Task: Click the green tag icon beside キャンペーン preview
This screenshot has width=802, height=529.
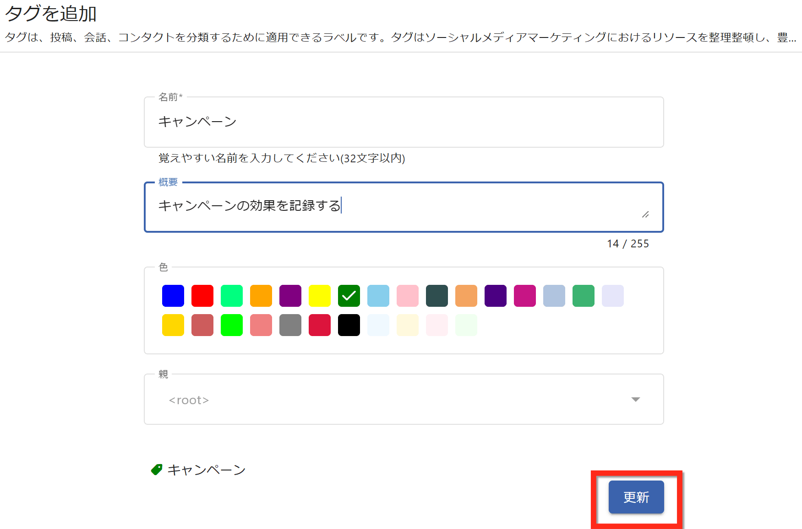Action: [x=157, y=470]
